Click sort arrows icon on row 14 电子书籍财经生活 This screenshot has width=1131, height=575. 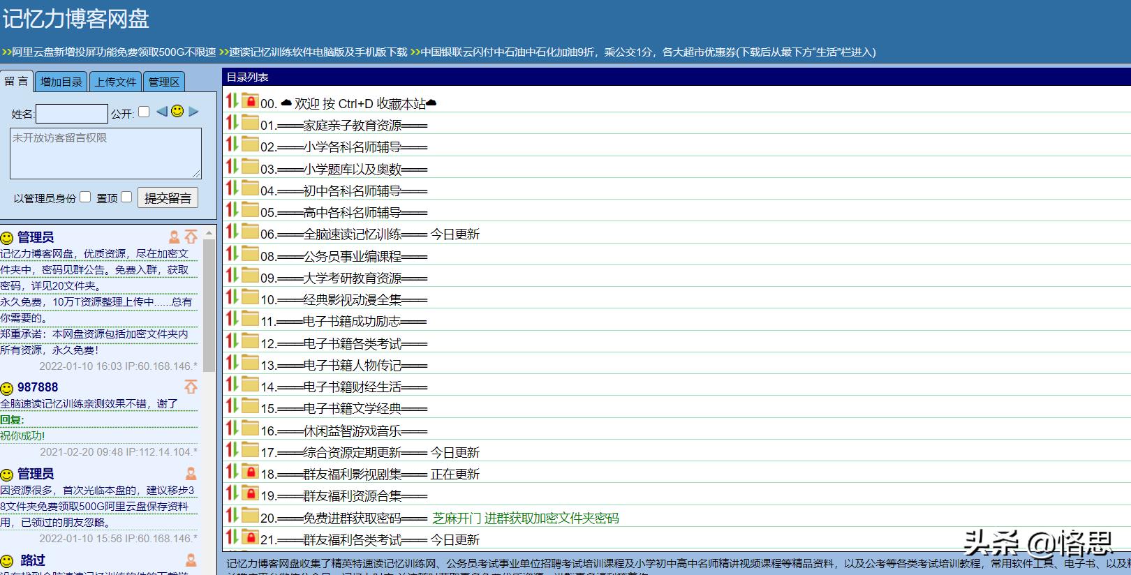click(x=232, y=384)
